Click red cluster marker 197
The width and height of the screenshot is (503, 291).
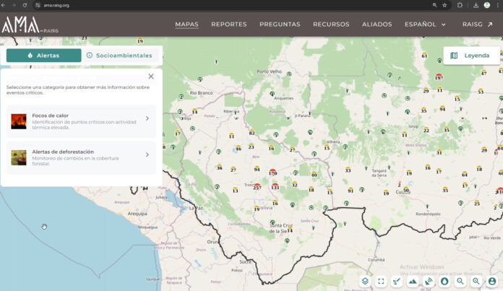pyautogui.click(x=439, y=77)
